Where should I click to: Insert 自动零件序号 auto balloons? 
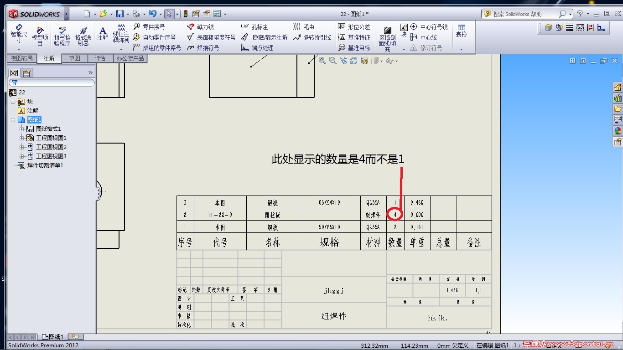tap(154, 37)
